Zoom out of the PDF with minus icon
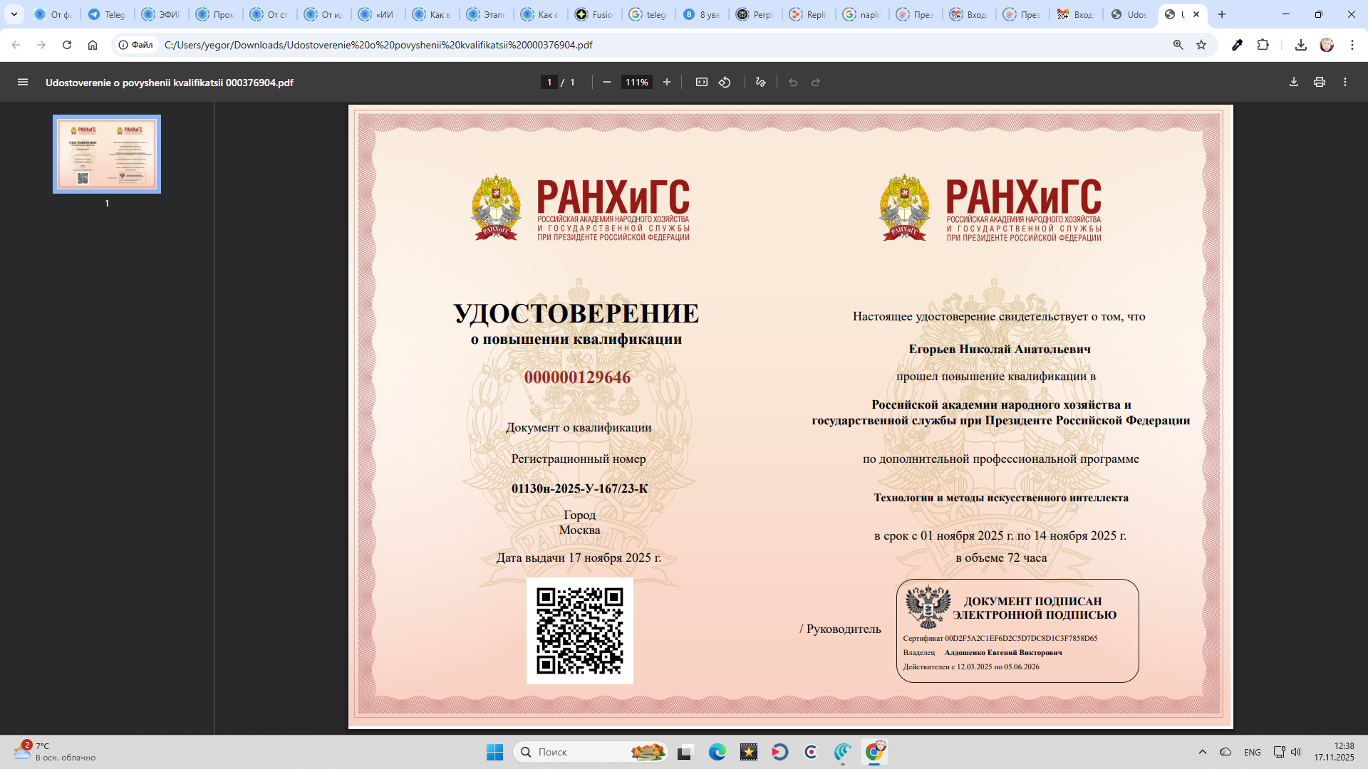Image resolution: width=1368 pixels, height=769 pixels. tap(607, 83)
